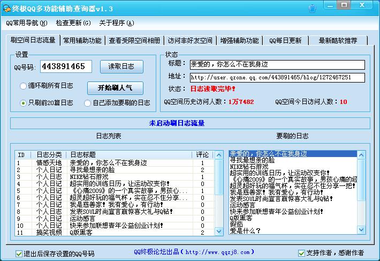Select row 4 超实用的训练日历 in 日志列表

tap(115, 184)
